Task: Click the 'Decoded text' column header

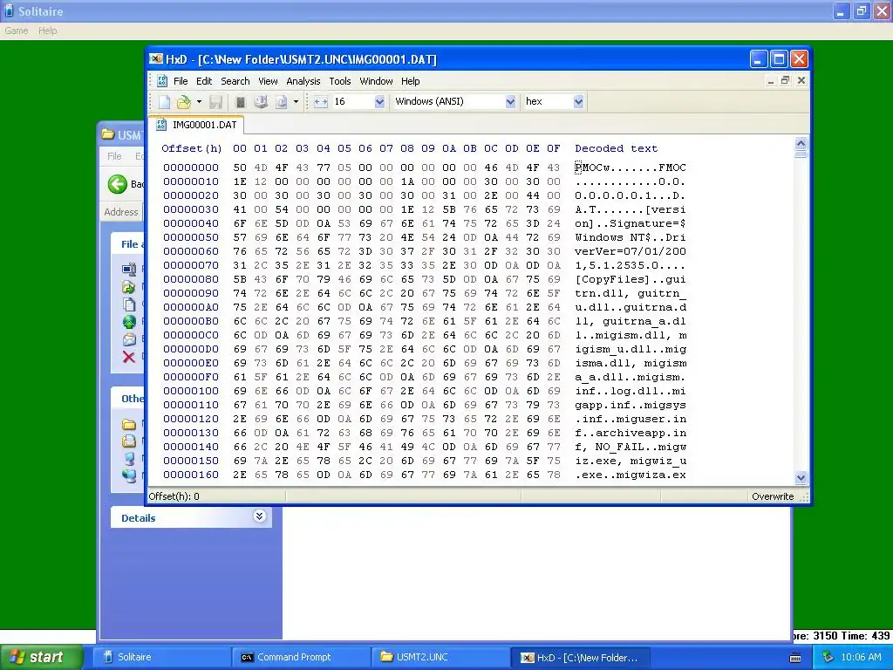Action: [x=617, y=148]
